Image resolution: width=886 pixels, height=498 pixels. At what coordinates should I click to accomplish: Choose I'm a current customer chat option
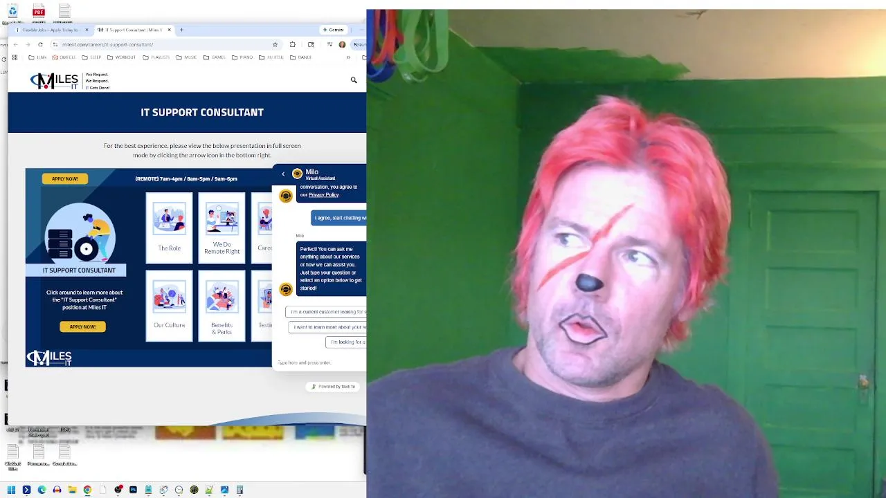325,312
